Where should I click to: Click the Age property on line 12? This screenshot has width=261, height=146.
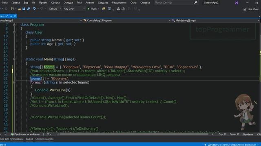[50, 44]
